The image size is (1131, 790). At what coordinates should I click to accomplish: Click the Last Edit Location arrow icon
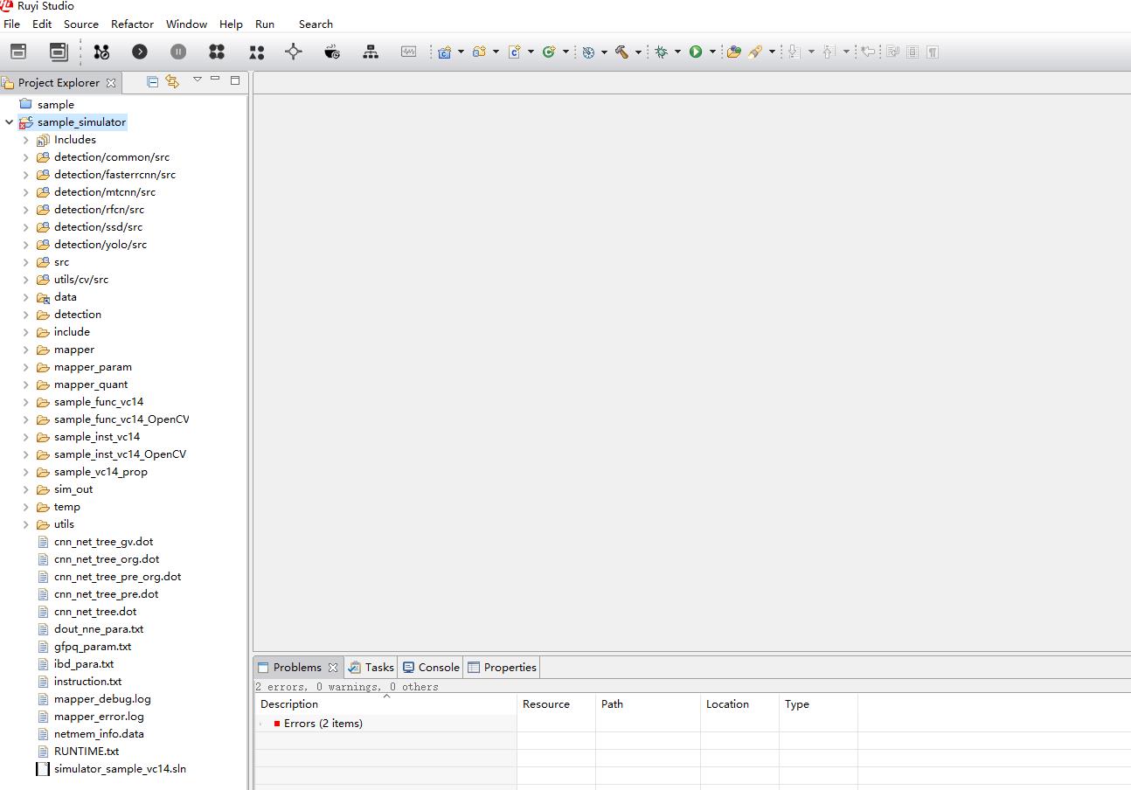[x=868, y=52]
